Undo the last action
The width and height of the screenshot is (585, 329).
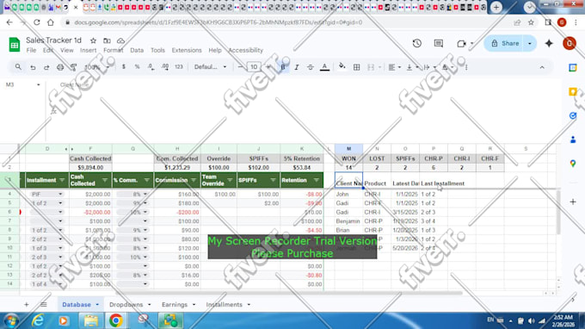33,67
